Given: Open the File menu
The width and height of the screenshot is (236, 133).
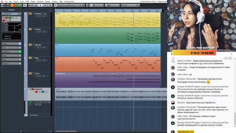Looking at the screenshot, I should point(6,1).
